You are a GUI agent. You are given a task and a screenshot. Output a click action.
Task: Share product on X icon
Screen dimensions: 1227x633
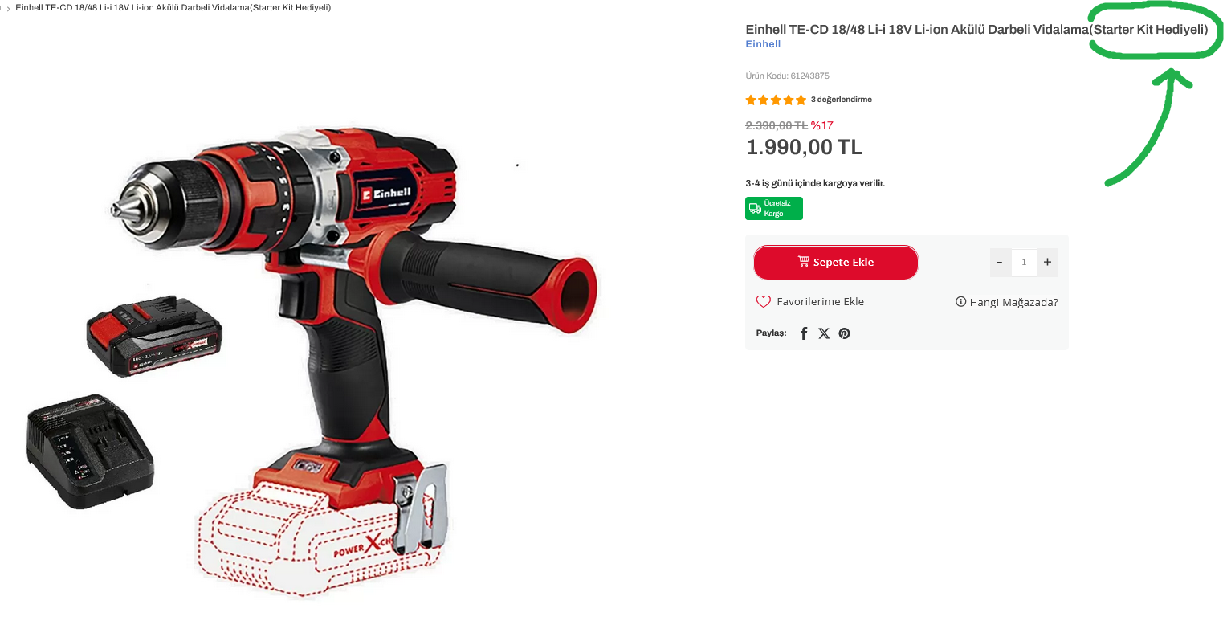click(x=824, y=333)
